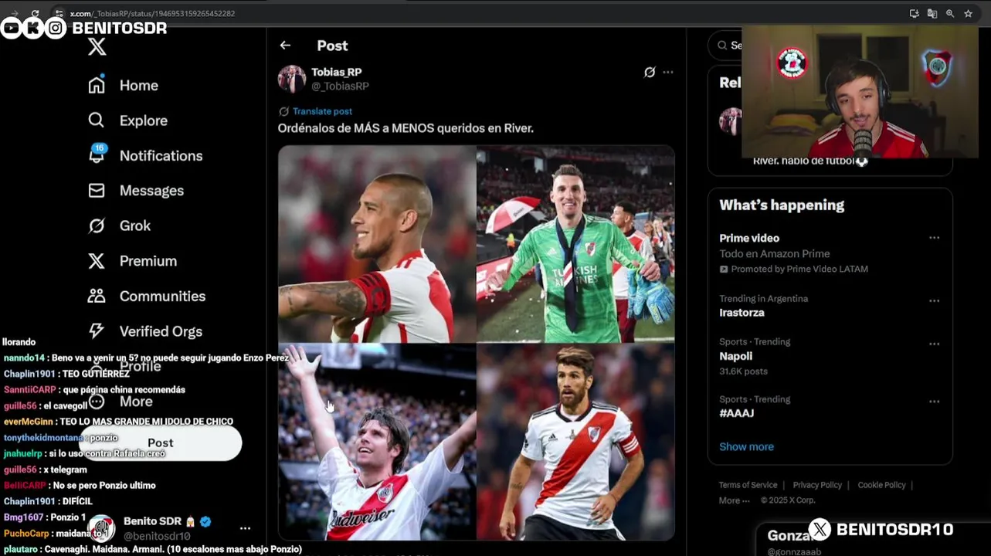Reload the page with browser refresh icon
This screenshot has width=991, height=556.
(36, 13)
